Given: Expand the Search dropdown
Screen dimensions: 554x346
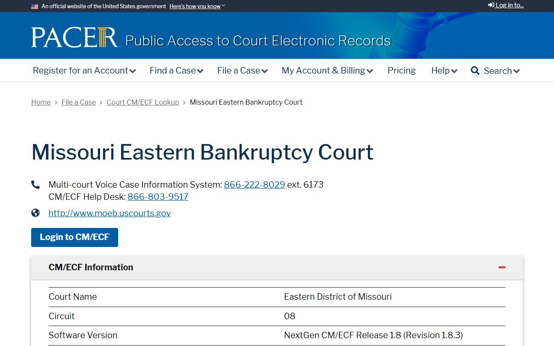Looking at the screenshot, I should point(501,71).
